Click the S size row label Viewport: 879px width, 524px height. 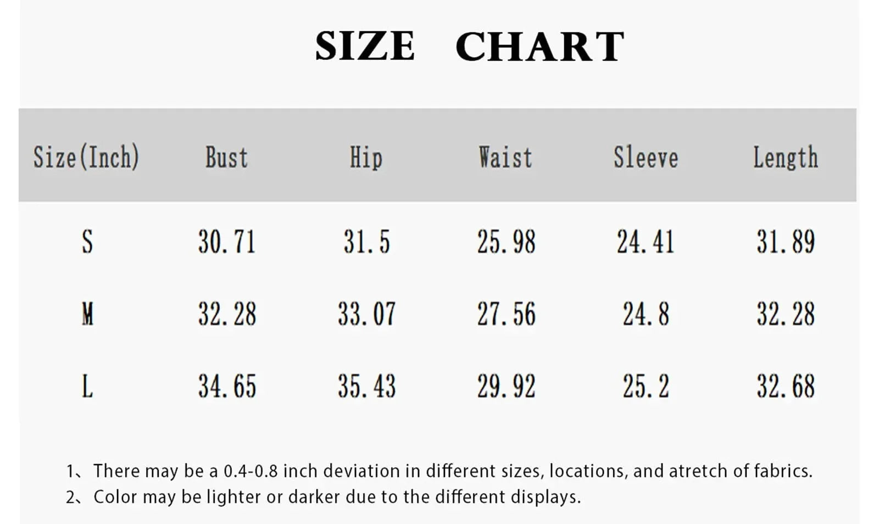click(x=87, y=242)
